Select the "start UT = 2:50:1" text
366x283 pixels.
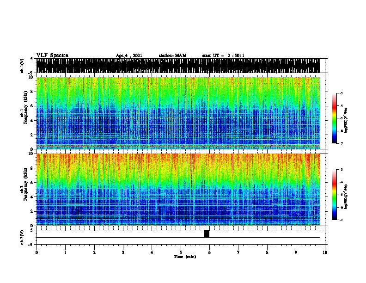(223, 55)
